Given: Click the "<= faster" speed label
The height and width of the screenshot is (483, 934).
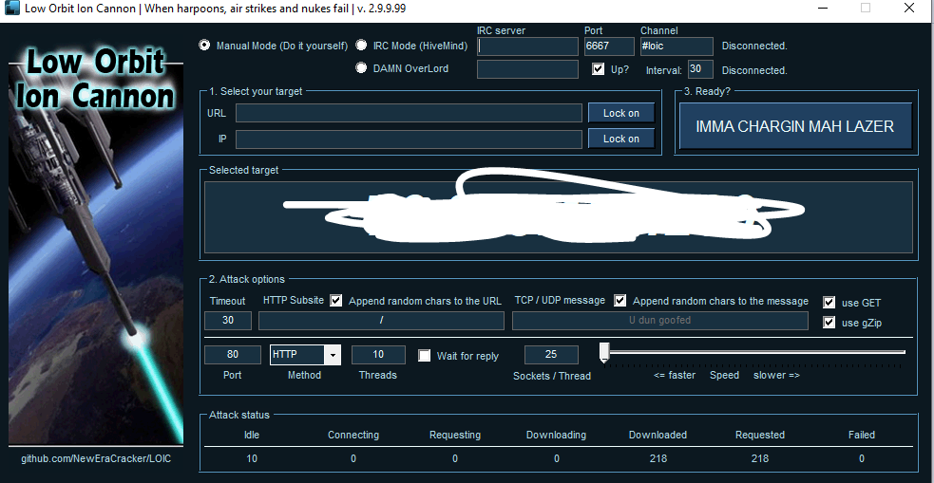Looking at the screenshot, I should [675, 376].
